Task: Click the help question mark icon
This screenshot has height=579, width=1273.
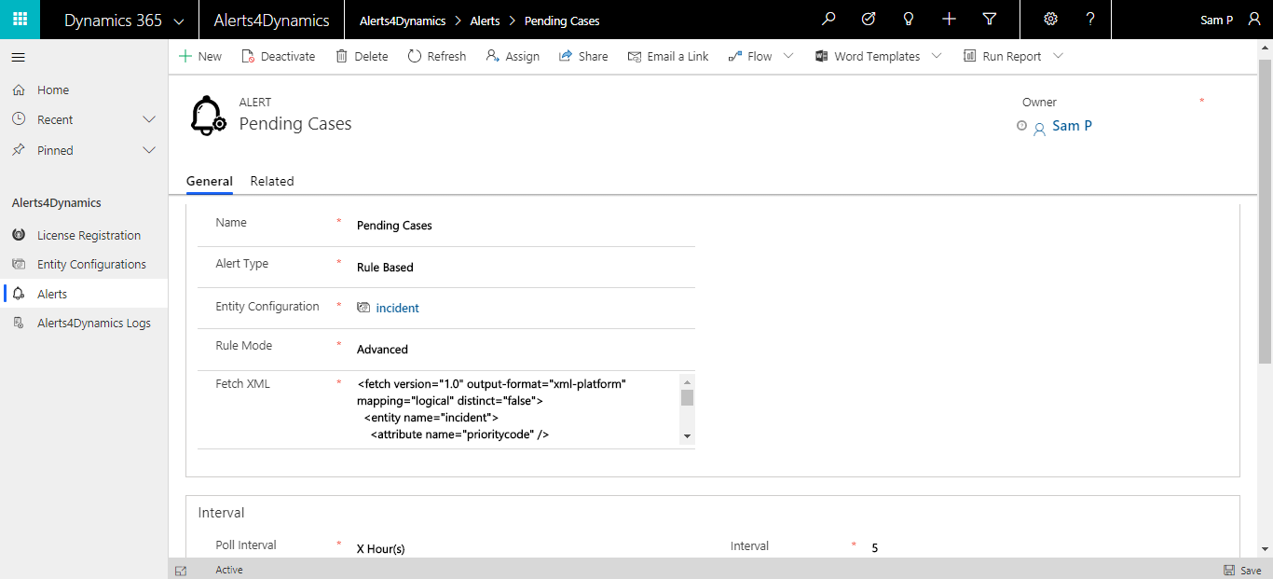Action: [1090, 20]
